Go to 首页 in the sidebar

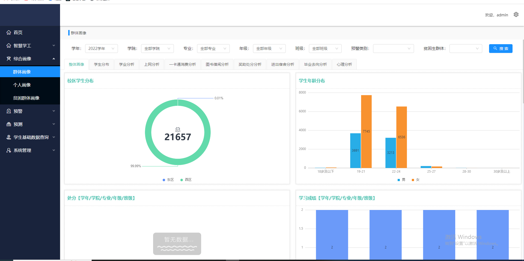[30, 32]
